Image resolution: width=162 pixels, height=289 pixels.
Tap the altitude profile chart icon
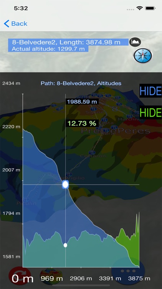click(135, 42)
